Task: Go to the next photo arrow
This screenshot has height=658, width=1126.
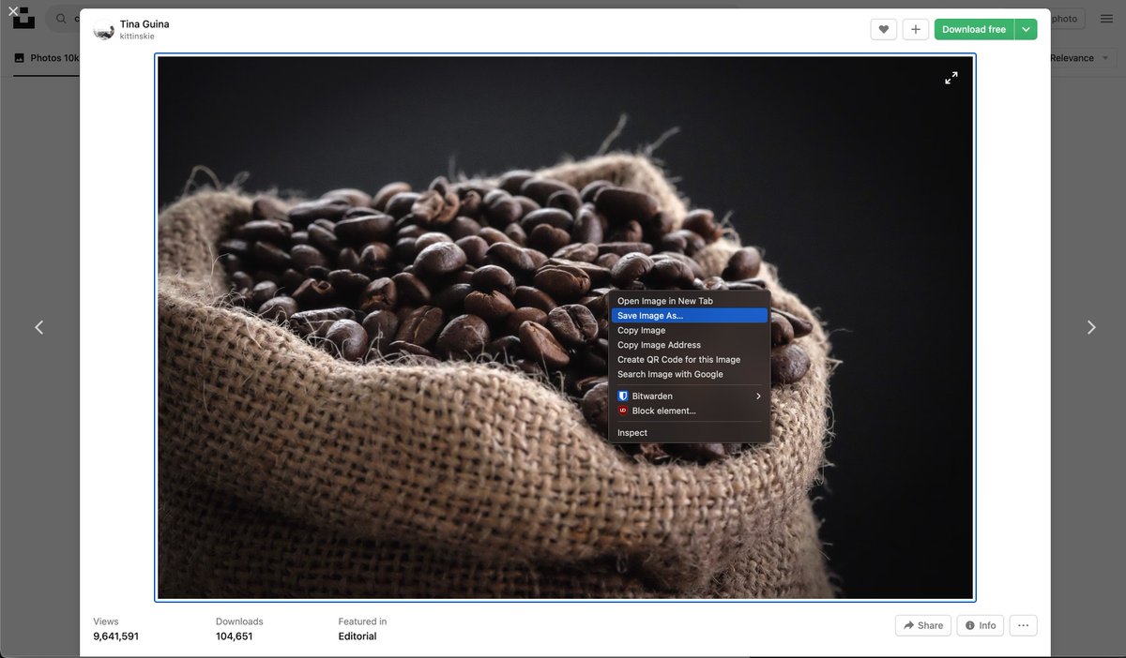Action: [1090, 327]
